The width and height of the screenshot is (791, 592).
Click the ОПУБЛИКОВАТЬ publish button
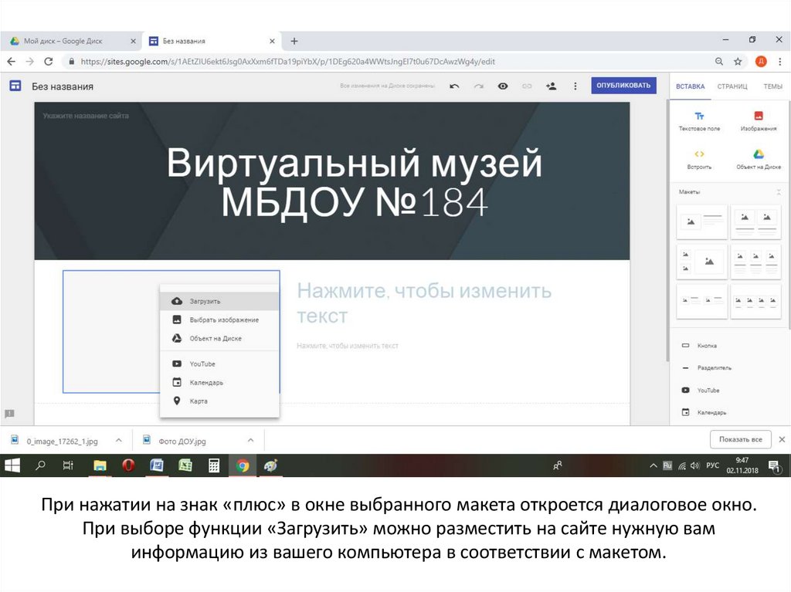623,85
